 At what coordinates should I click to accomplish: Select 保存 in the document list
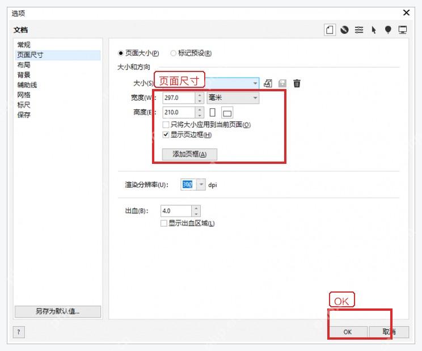pos(24,115)
